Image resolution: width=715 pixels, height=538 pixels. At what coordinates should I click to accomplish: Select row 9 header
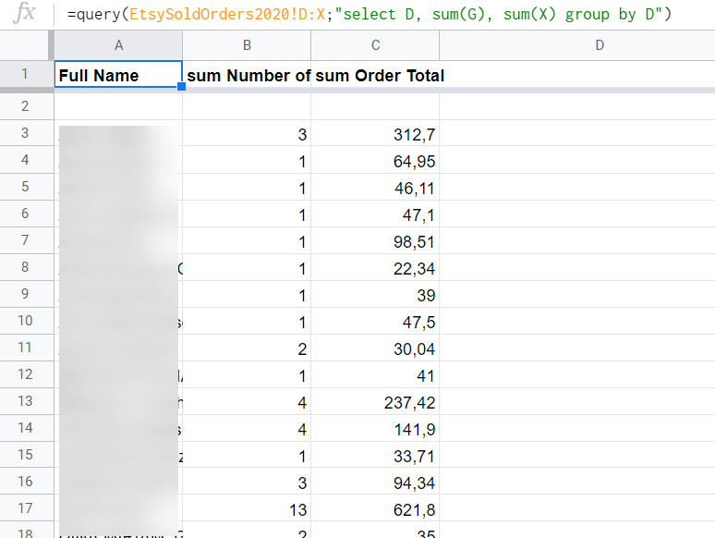click(x=25, y=294)
